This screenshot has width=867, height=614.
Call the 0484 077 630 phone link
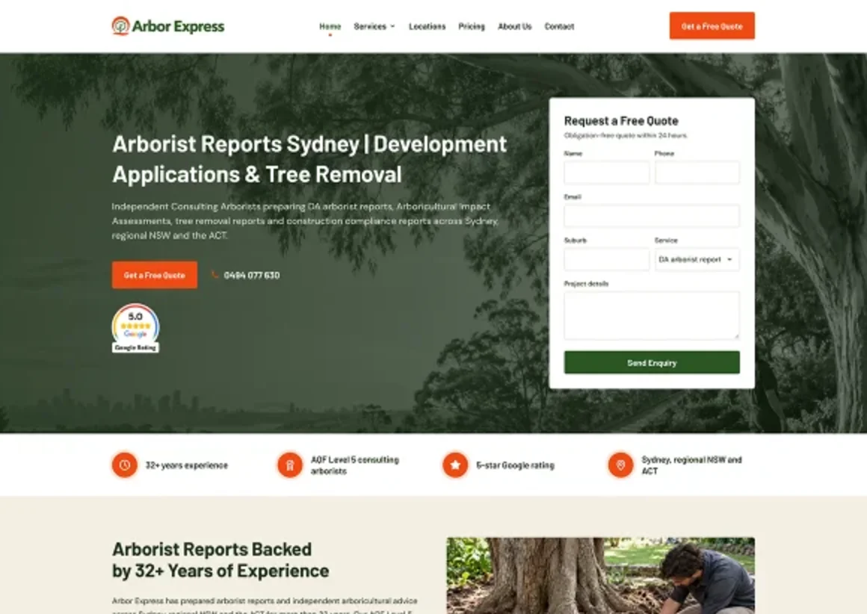click(252, 275)
